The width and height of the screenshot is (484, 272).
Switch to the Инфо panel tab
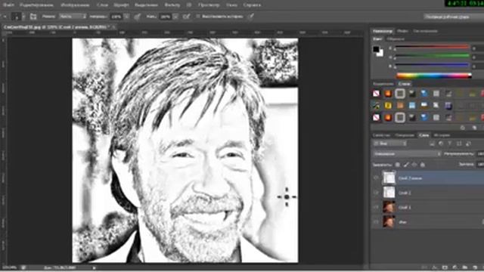[x=402, y=31]
